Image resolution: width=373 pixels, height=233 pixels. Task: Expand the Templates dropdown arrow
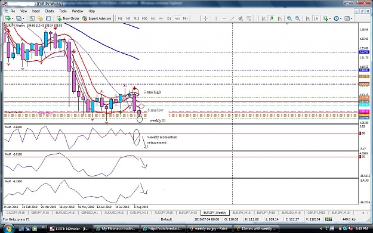click(352, 18)
